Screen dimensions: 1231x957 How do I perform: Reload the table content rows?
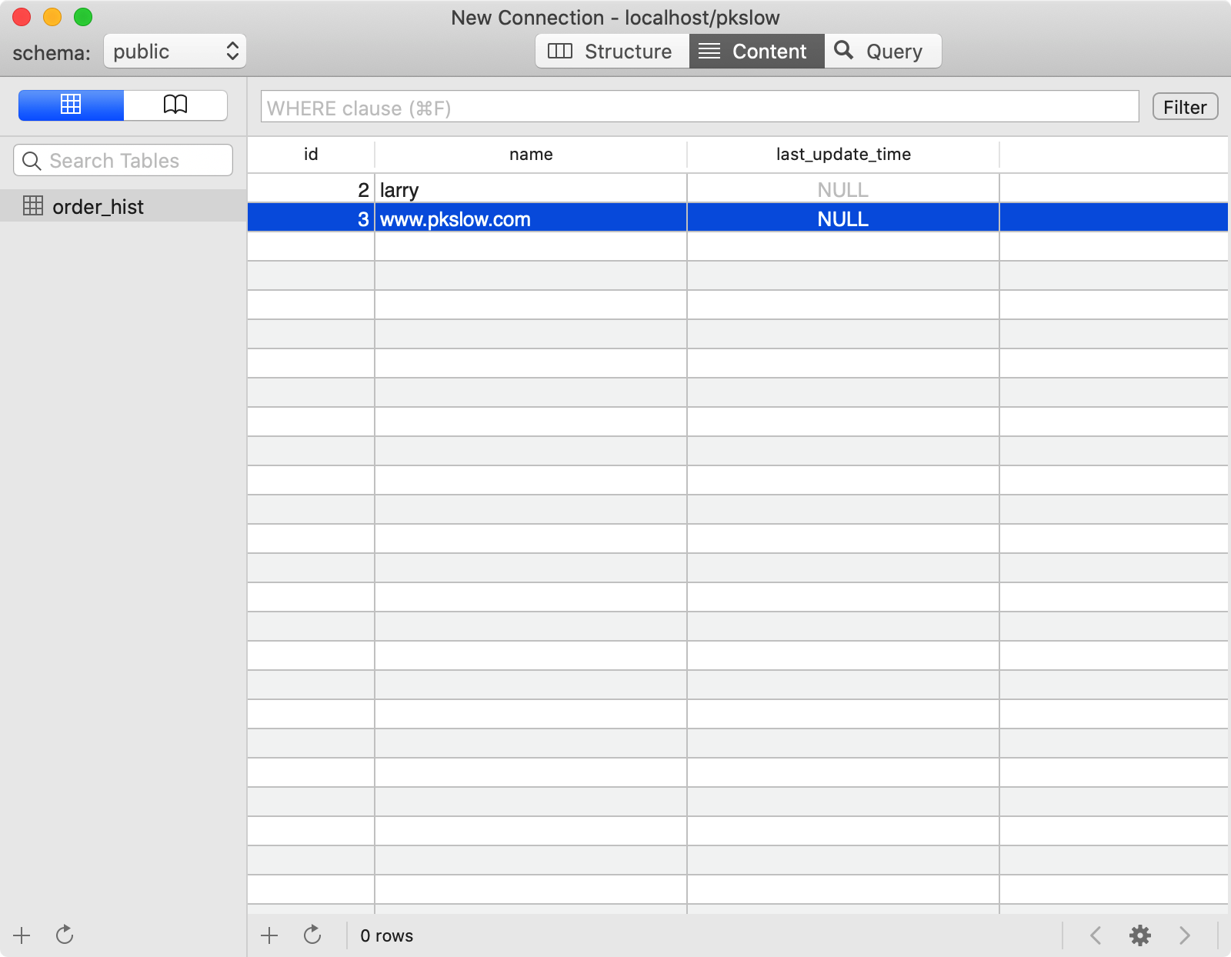312,935
